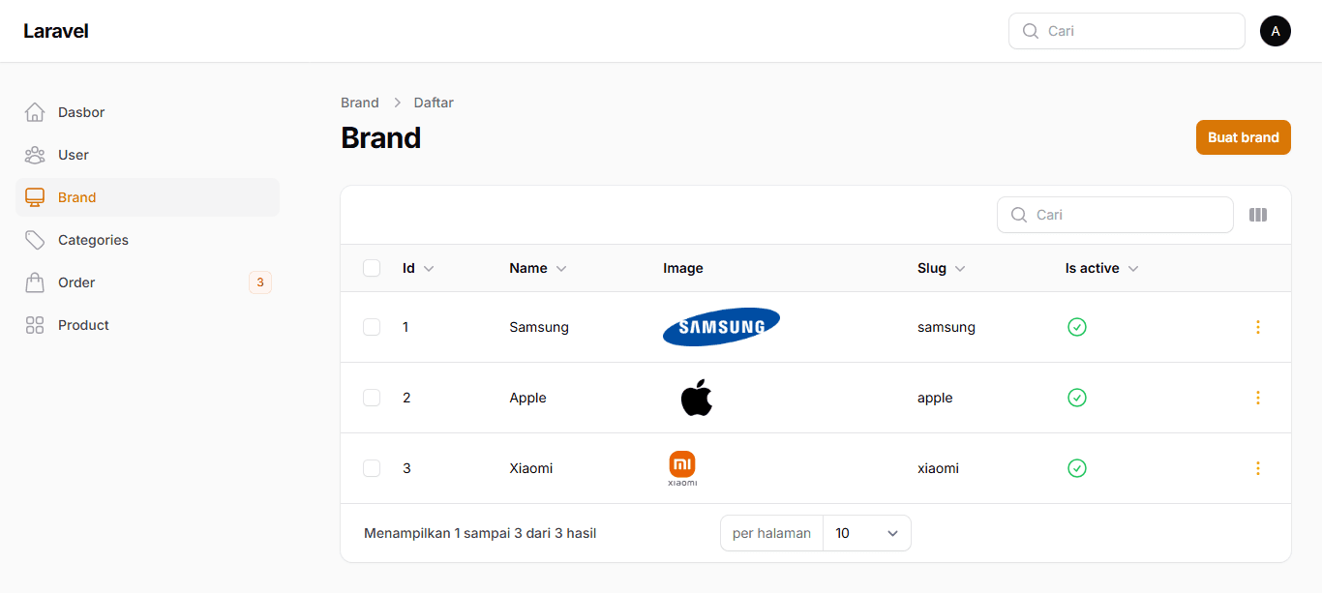Open the Dasbor home icon
The height and width of the screenshot is (593, 1322).
pos(35,112)
